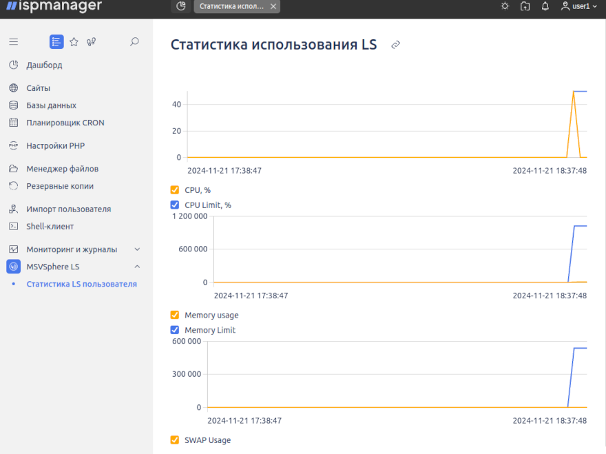Open Базы данных database icon

12,105
